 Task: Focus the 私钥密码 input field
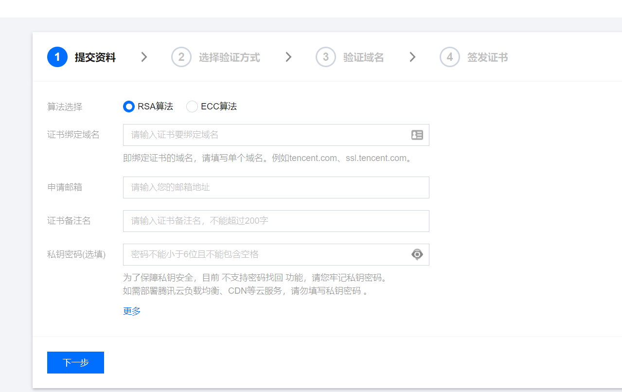(265, 254)
